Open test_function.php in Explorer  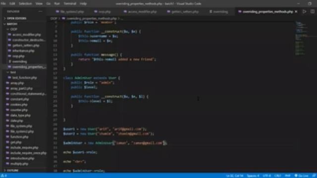[24, 78]
